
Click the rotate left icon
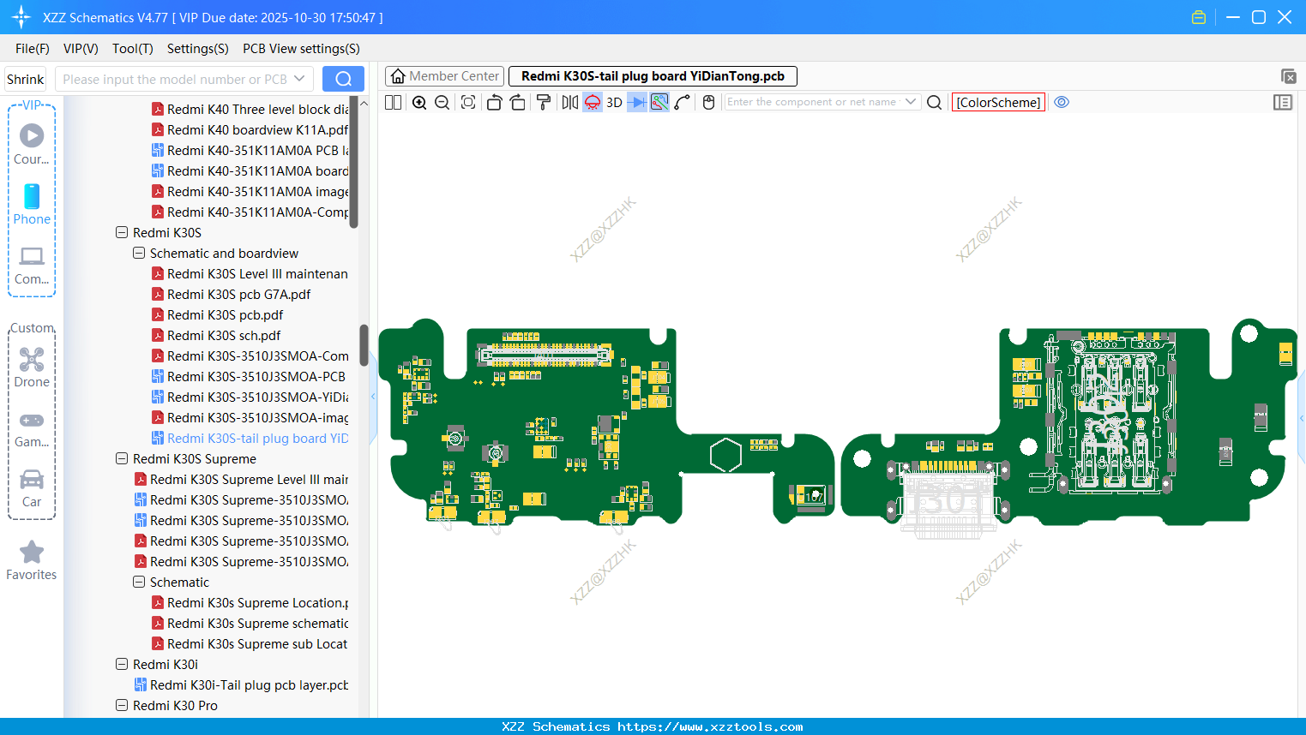494,102
